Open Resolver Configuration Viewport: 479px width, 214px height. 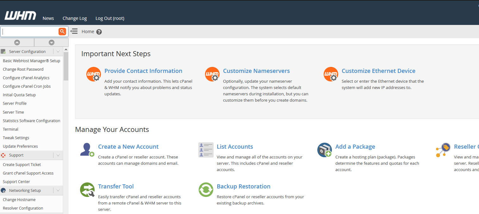point(23,208)
